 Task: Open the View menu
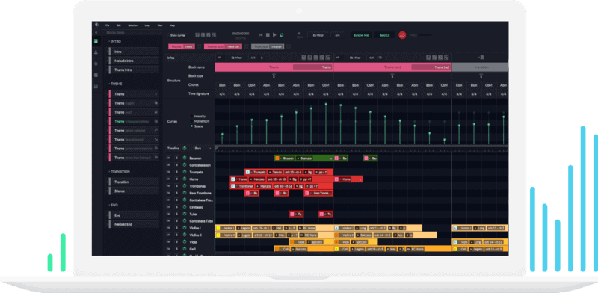(160, 25)
